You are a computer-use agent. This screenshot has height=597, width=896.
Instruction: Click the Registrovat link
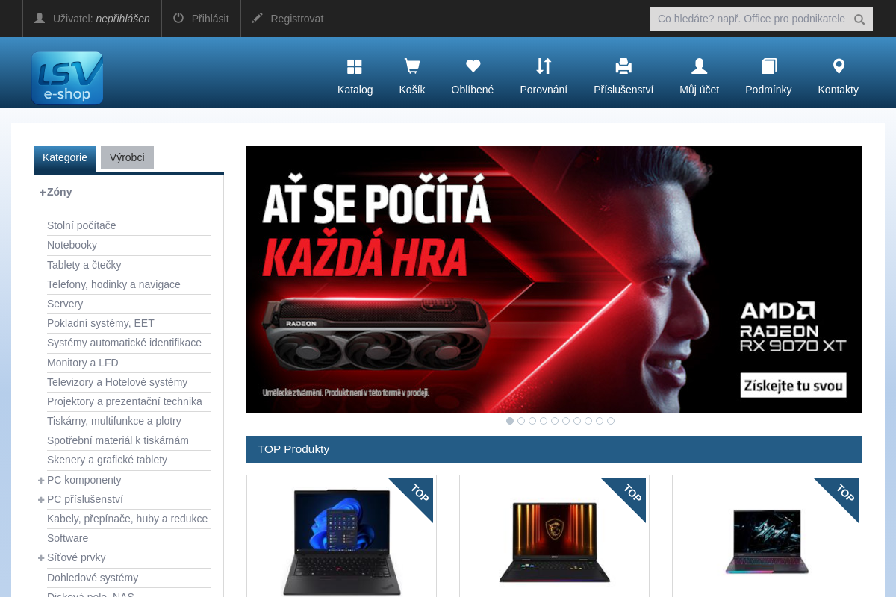click(287, 19)
